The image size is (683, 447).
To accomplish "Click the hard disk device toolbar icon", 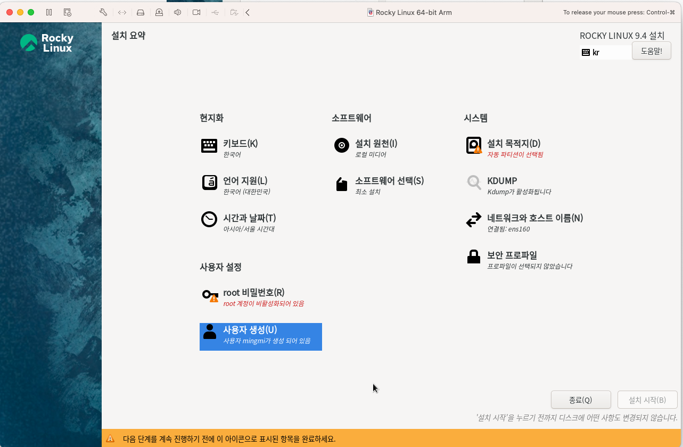I will click(141, 12).
